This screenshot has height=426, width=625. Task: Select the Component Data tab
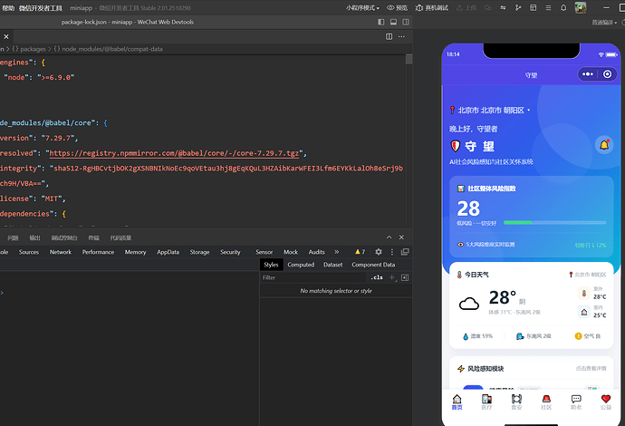[373, 265]
